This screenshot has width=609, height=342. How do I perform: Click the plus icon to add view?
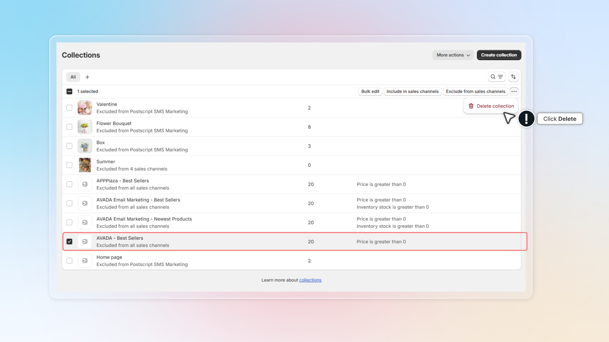click(x=88, y=77)
